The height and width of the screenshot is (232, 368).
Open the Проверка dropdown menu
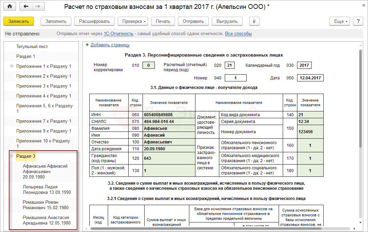pyautogui.click(x=133, y=21)
